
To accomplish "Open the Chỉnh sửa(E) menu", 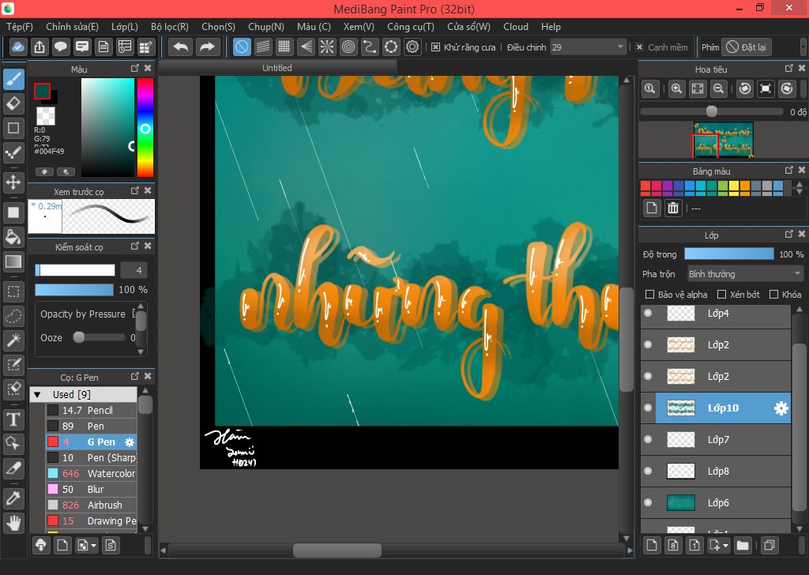I will [x=72, y=27].
